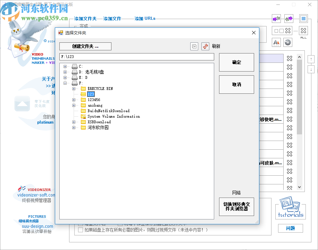
Task: Click the 确定 button to confirm
Action: [x=236, y=62]
